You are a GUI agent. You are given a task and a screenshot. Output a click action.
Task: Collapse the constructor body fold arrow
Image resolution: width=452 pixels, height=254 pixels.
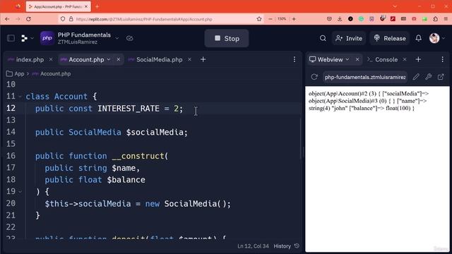[20, 191]
